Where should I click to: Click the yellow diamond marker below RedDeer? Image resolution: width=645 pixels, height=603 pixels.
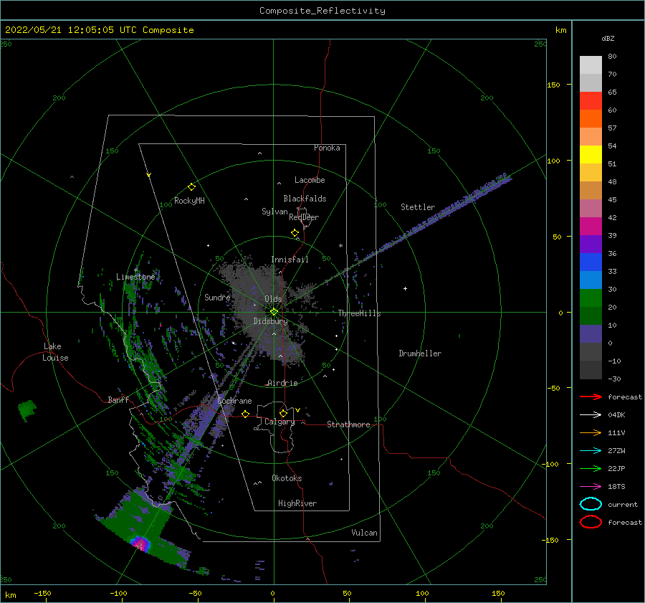[295, 233]
